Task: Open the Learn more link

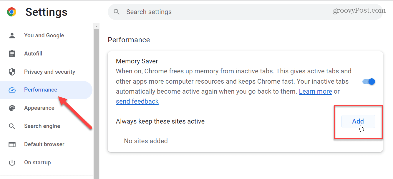Action: (x=315, y=91)
